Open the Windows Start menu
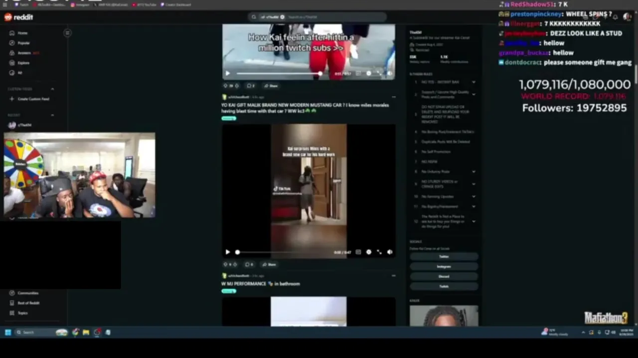 click(7, 332)
